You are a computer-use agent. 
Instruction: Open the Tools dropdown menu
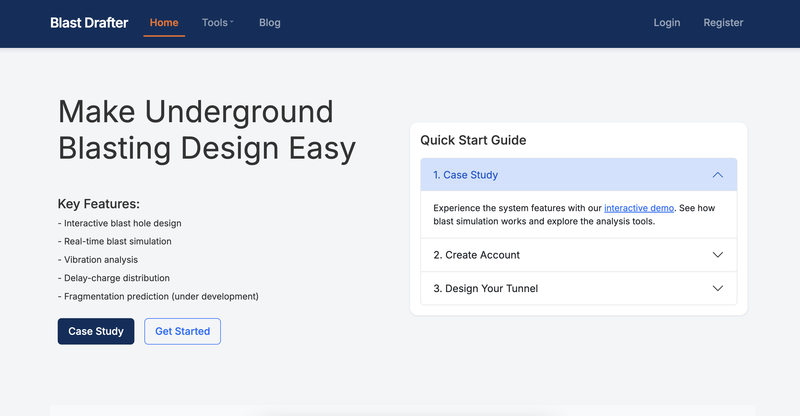[x=217, y=23]
